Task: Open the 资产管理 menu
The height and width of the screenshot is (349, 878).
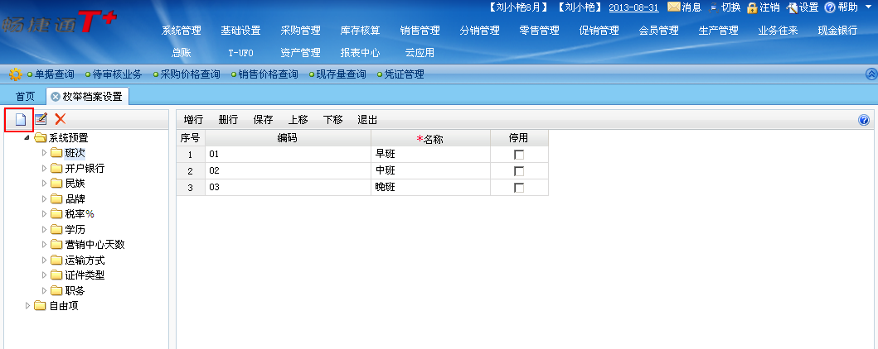Action: tap(300, 53)
